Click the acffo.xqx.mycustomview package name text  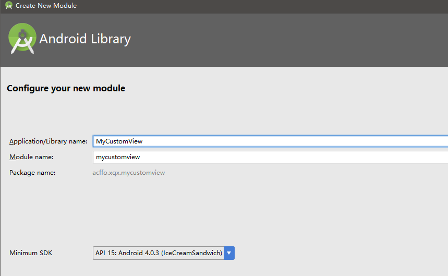[x=129, y=173]
